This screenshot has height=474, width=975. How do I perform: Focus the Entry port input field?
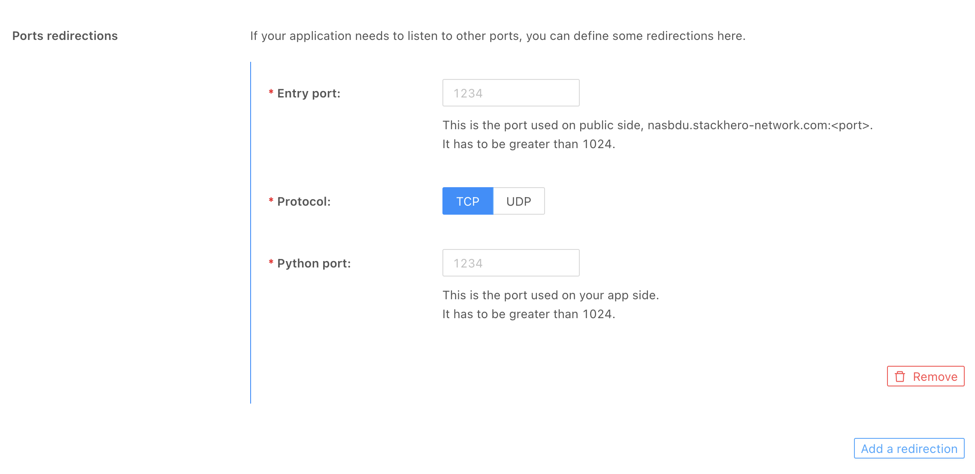[x=511, y=93]
